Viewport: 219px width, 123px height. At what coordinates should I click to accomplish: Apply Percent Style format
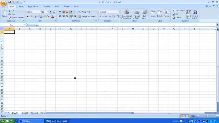(x=106, y=17)
